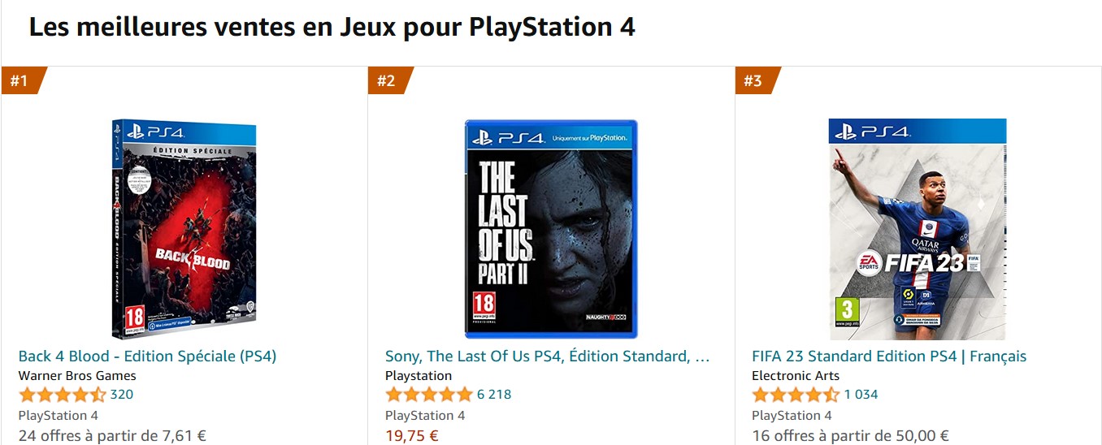Open the FIFA 23 cover image
This screenshot has width=1102, height=445.
point(918,228)
